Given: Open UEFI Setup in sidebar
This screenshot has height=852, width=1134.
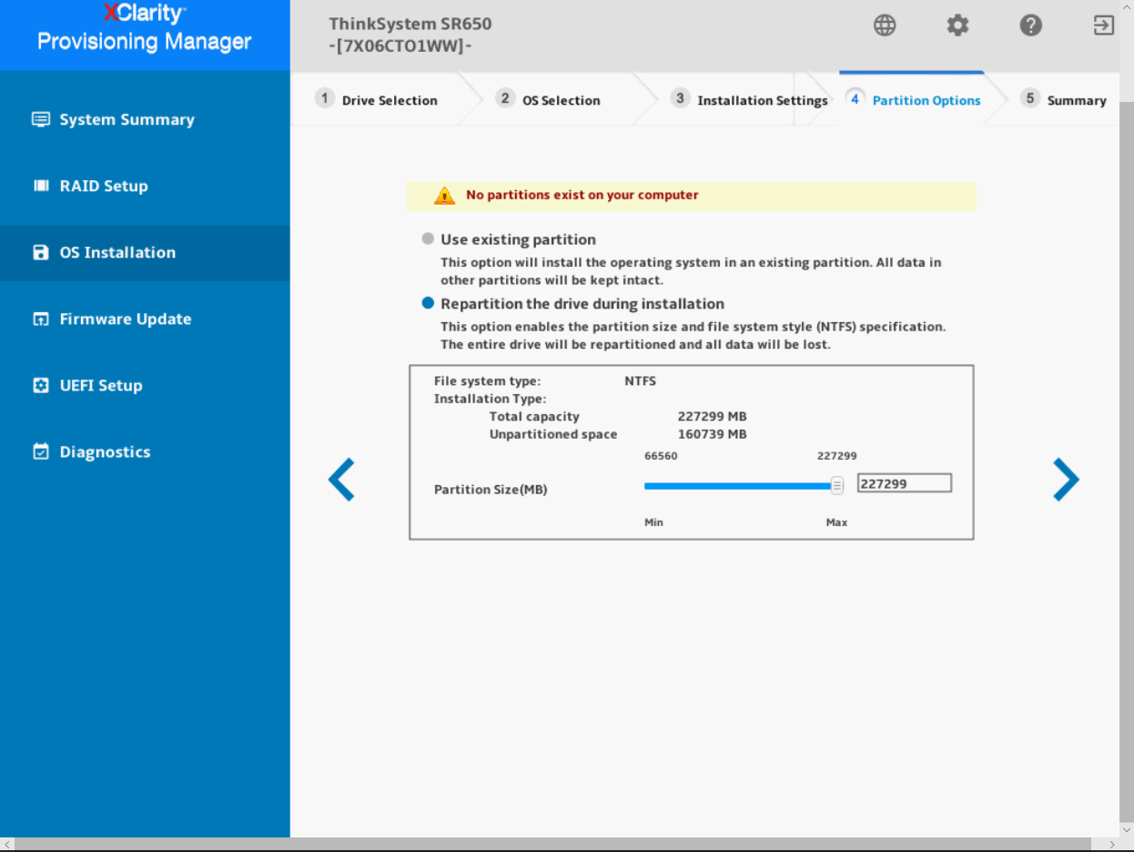Looking at the screenshot, I should point(145,385).
